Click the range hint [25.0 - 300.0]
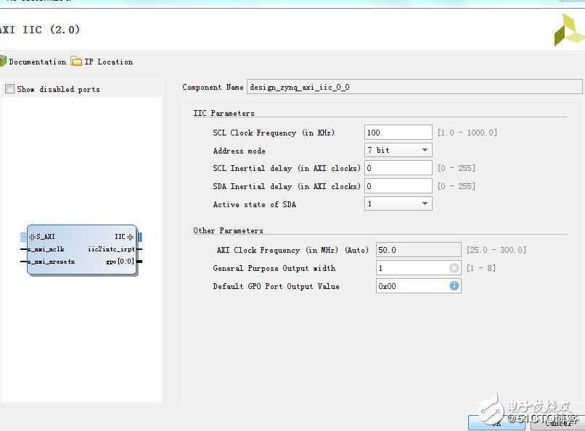This screenshot has width=585, height=431. coord(496,250)
